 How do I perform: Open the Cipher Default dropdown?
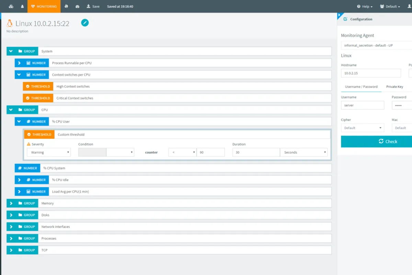[x=363, y=128]
